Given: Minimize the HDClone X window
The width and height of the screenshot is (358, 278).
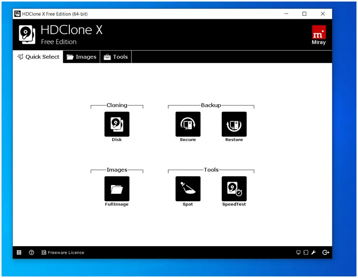Looking at the screenshot, I should point(286,13).
